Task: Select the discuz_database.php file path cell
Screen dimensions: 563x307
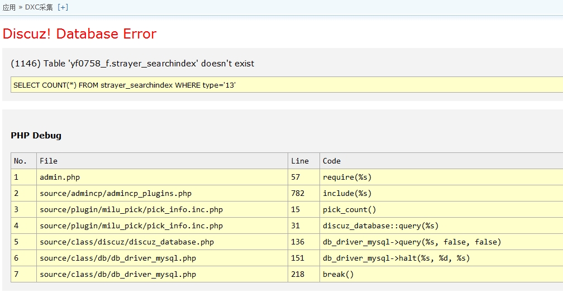Action: click(x=127, y=242)
